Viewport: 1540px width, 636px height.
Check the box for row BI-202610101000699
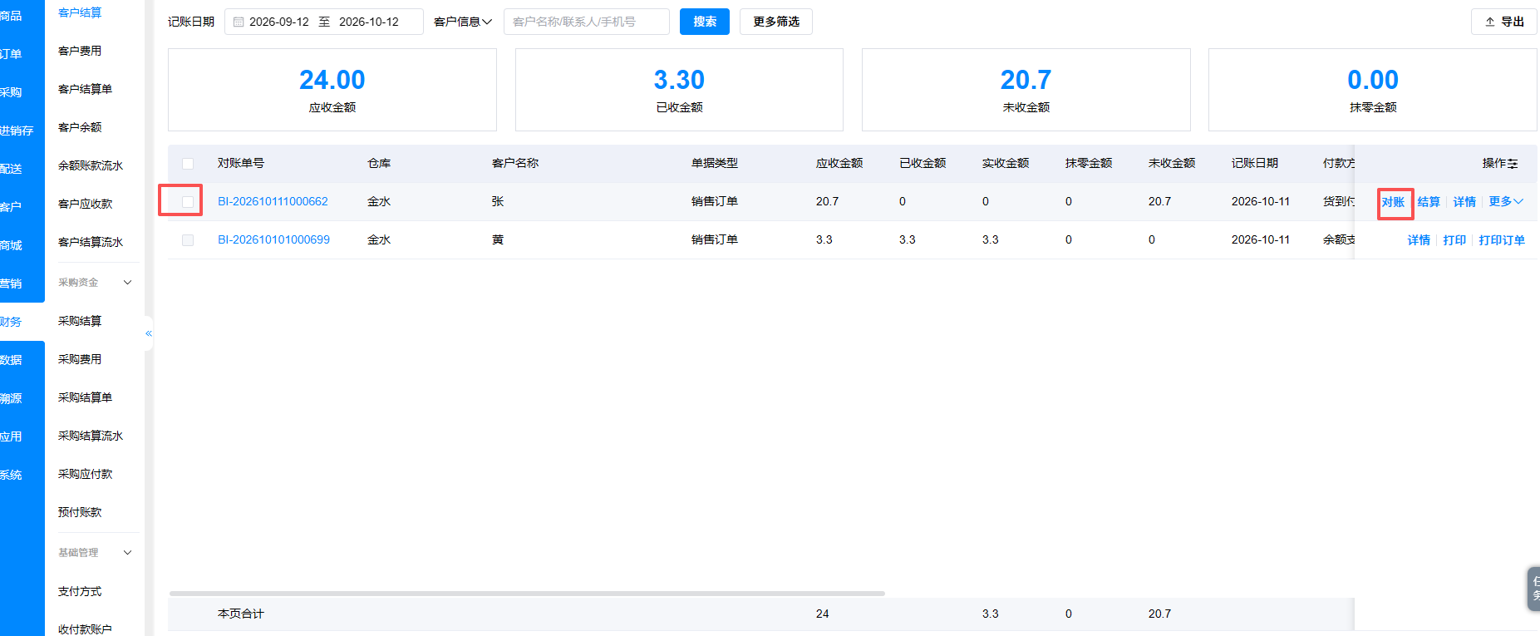[188, 240]
